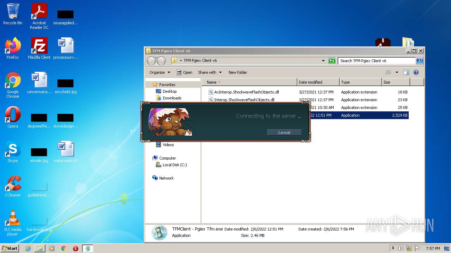Select the highlighted 2,529 KB Application row
451x253 pixels.
(x=359, y=115)
